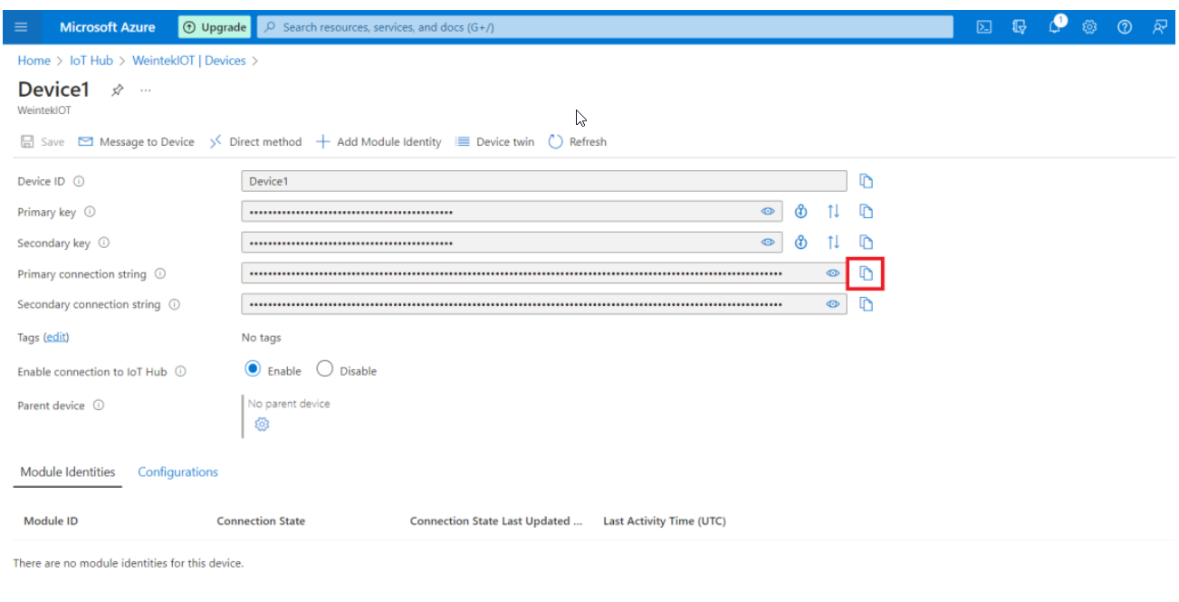Select the Enable radio button
1179x602 pixels.
253,369
